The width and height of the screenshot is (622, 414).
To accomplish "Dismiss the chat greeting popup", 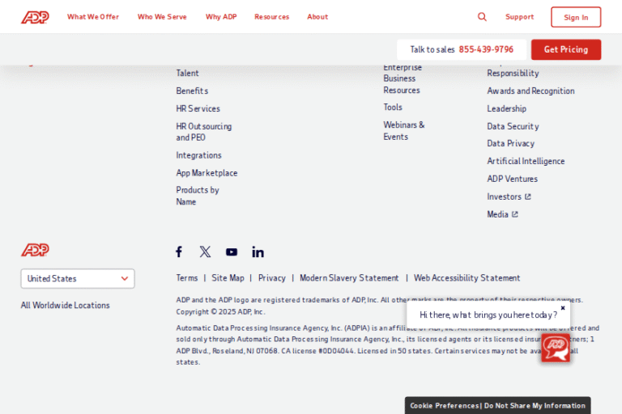I will pos(563,307).
